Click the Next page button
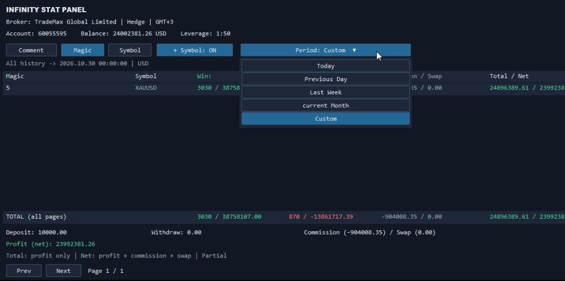The width and height of the screenshot is (565, 281). (64, 270)
